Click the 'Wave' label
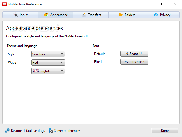182x137 pixels. point(12,63)
